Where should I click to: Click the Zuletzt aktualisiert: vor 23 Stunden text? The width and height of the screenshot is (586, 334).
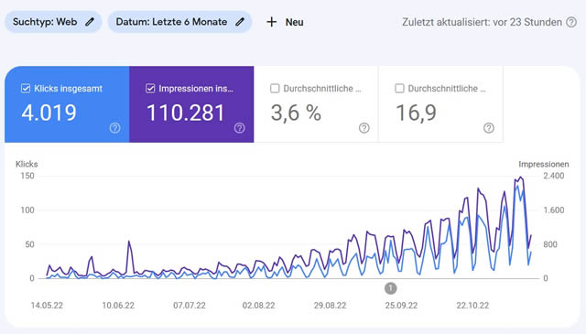[483, 22]
